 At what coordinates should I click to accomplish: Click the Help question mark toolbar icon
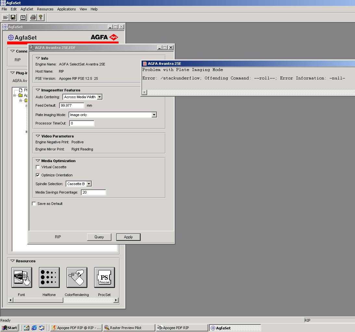pyautogui.click(x=41, y=17)
